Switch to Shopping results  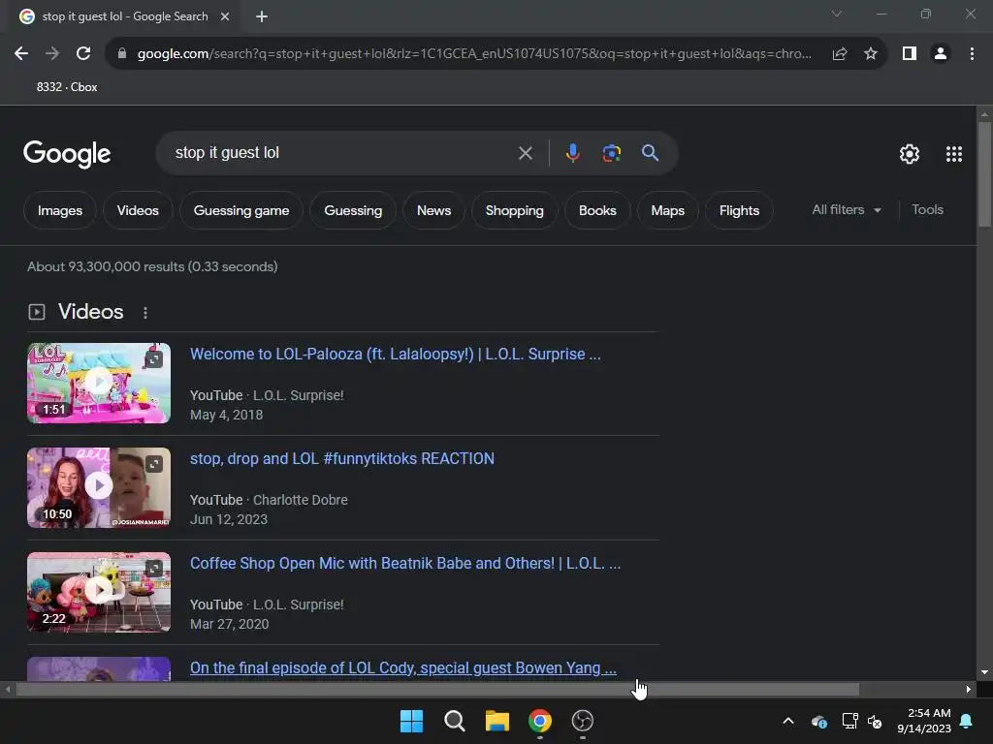(514, 210)
